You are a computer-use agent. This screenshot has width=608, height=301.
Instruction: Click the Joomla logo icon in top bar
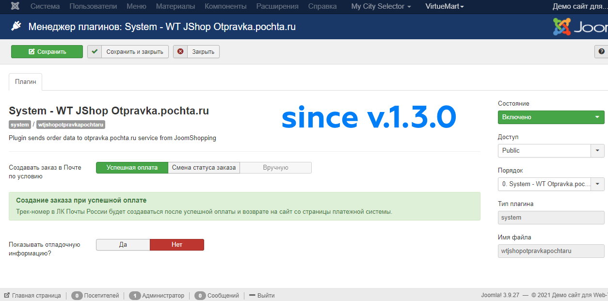click(15, 7)
